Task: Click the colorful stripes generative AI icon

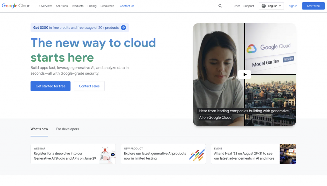Action: 197,155
